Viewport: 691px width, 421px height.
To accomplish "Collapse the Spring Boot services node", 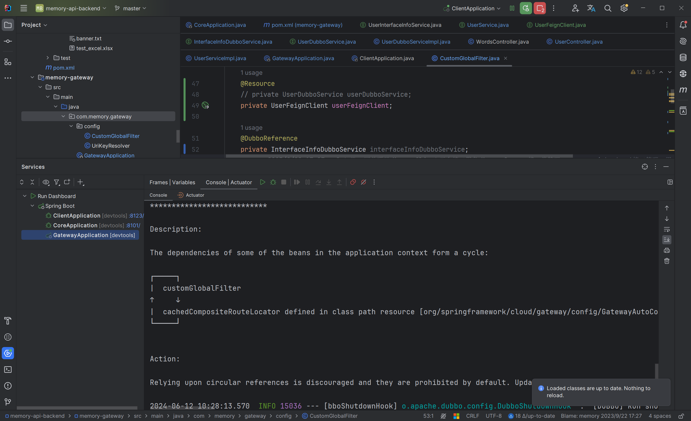I will pyautogui.click(x=32, y=206).
